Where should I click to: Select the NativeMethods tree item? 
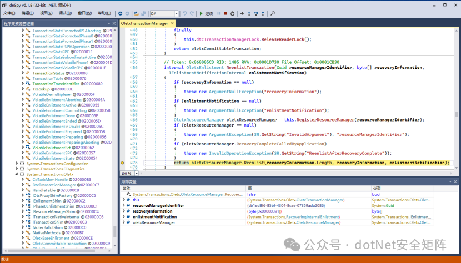click(47, 232)
